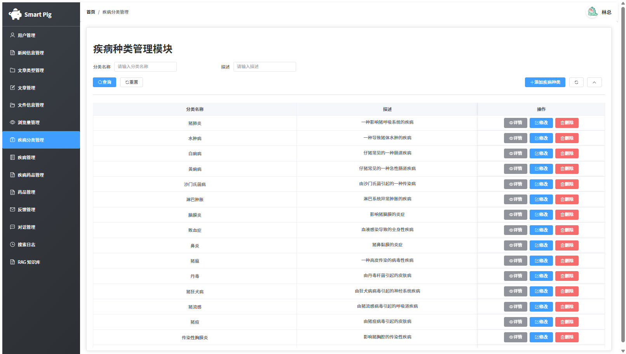Click 修改 for 丹毒 row
626x354 pixels.
[x=541, y=276]
